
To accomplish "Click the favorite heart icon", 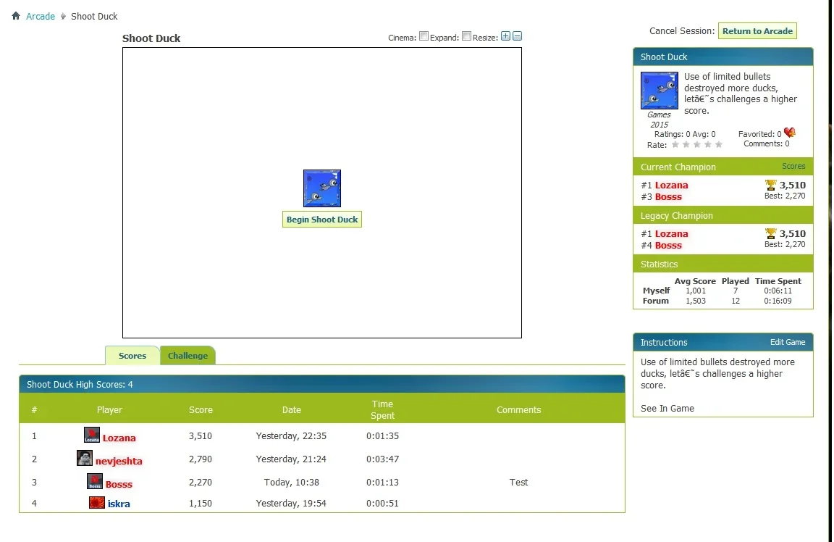I will tap(789, 133).
